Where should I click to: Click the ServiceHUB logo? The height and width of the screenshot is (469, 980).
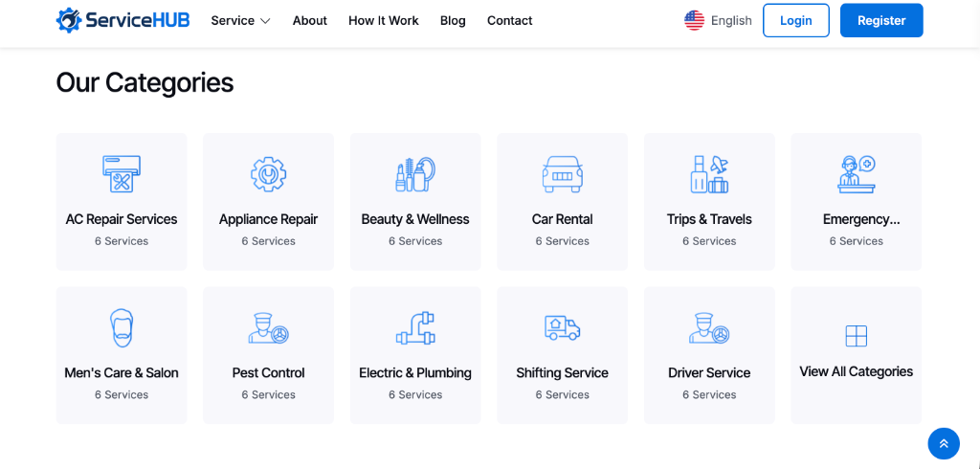(122, 20)
